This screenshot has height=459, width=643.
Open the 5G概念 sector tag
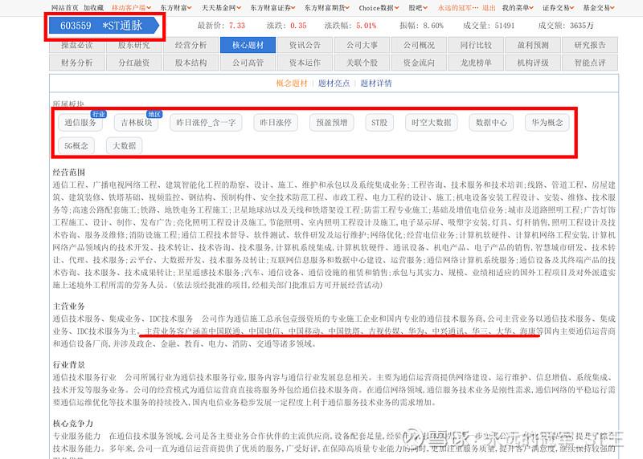point(76,146)
